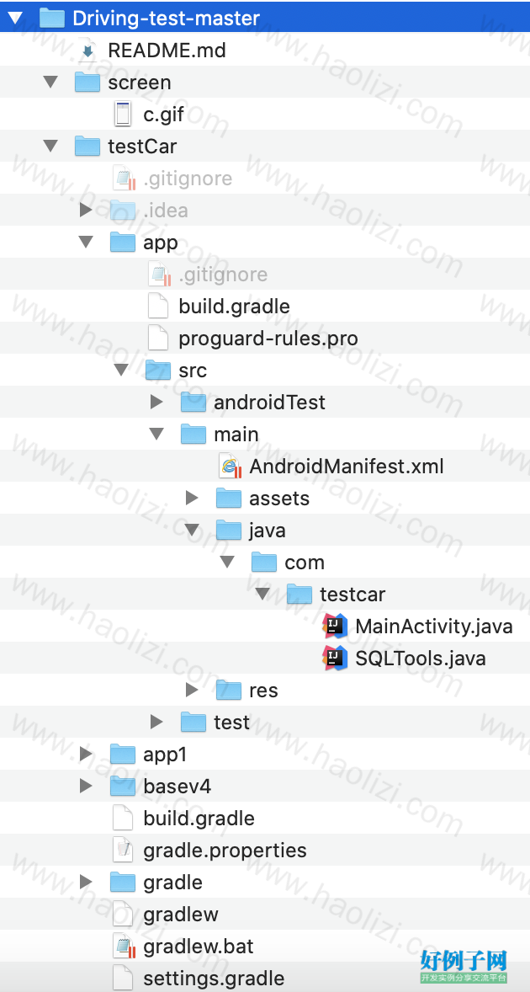Click the gradlew.bat file icon

124,947
